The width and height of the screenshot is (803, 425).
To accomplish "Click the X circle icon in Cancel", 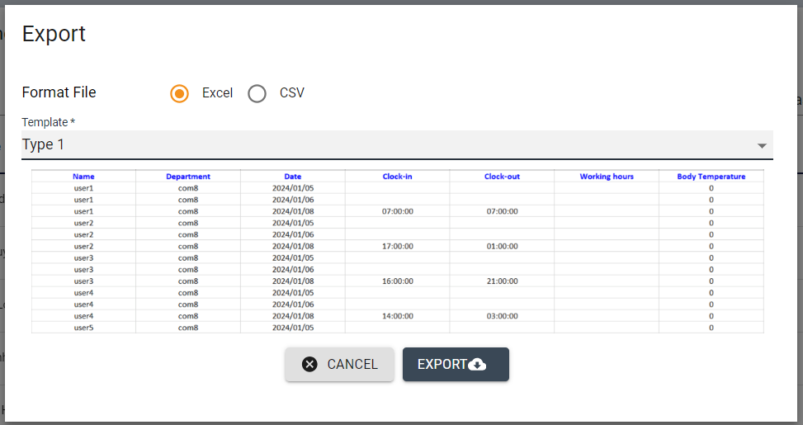I will [309, 364].
